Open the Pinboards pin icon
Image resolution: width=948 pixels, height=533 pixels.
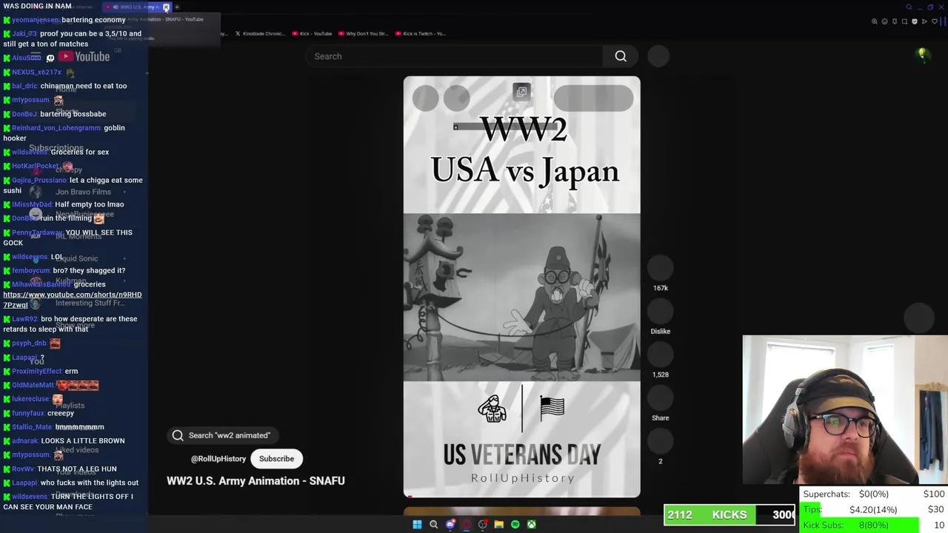click(895, 21)
